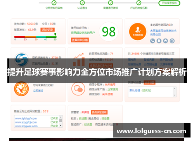Open the www.sxygfcj.com website link

(26, 122)
